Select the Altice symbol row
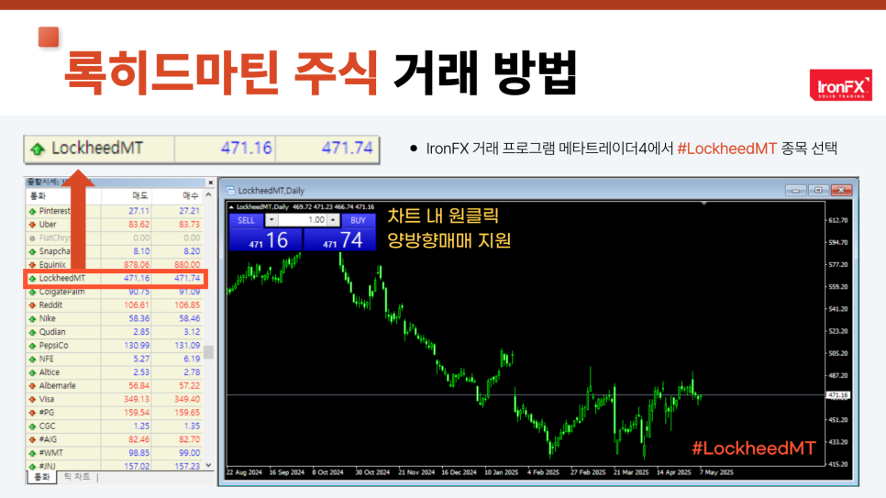 [x=114, y=372]
